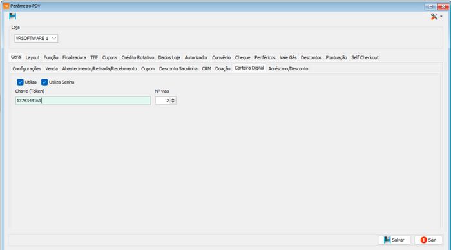451x250 pixels.
Task: Open the Doação sub-tab
Action: pos(223,68)
